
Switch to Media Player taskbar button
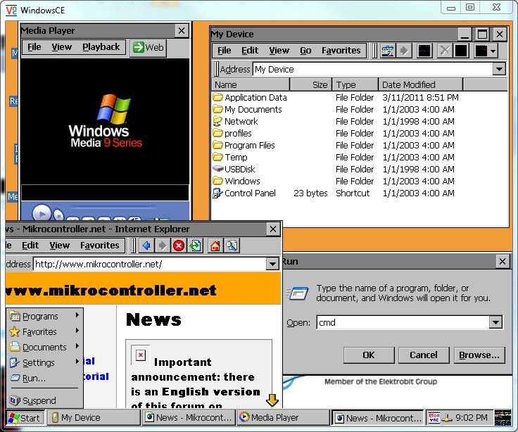283,418
